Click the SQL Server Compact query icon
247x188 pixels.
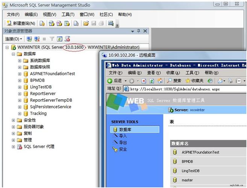pos(76,23)
